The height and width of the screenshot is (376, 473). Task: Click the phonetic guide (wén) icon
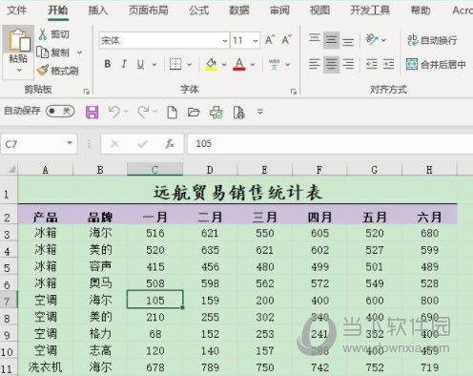point(274,64)
